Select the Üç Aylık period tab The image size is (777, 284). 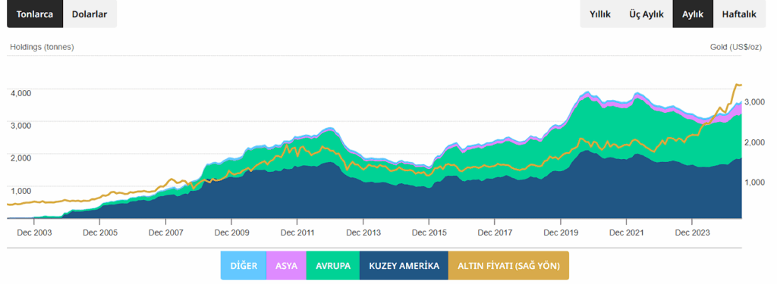point(646,14)
